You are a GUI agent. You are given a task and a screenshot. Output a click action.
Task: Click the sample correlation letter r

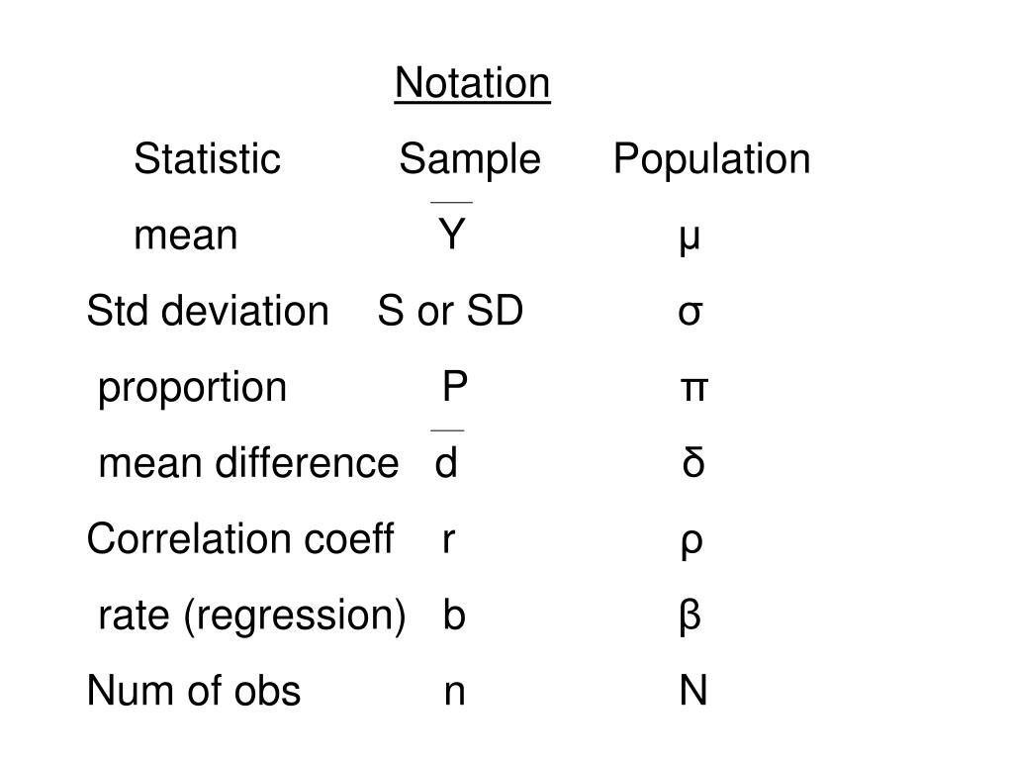[449, 540]
